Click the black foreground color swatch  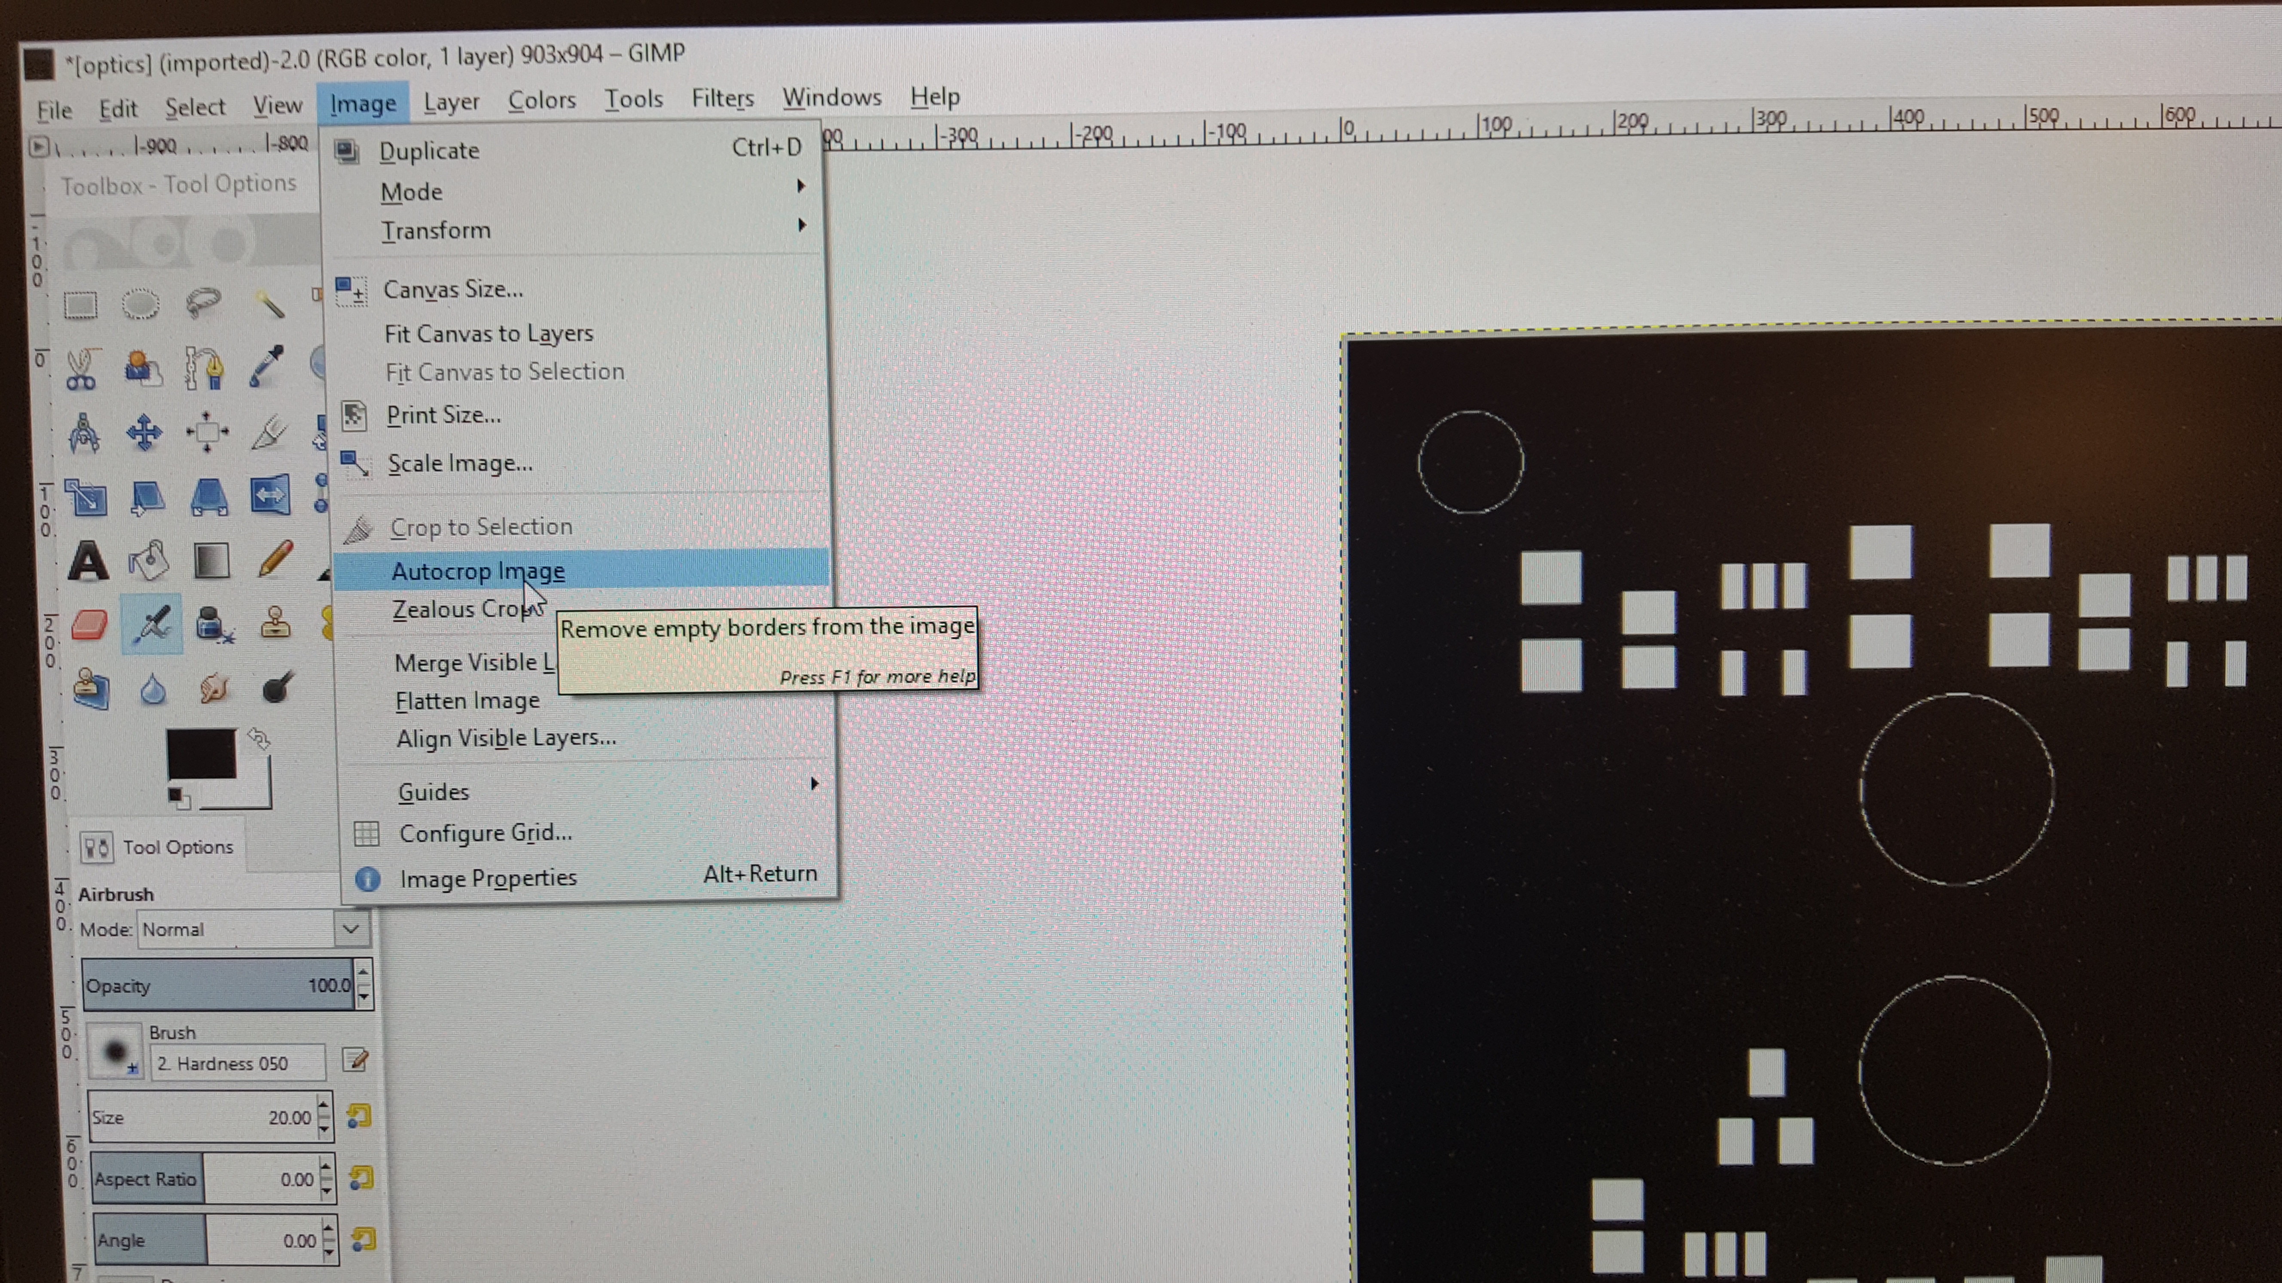(x=200, y=754)
